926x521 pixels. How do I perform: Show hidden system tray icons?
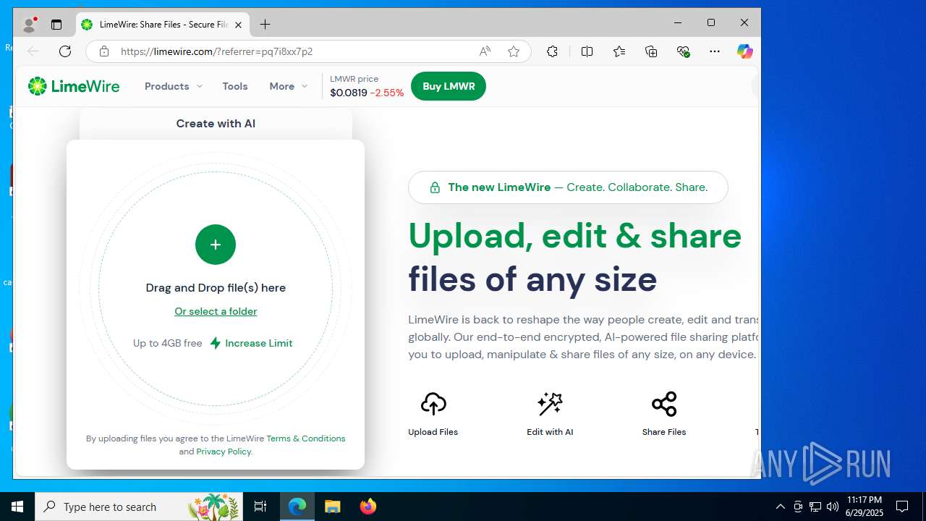tap(780, 507)
